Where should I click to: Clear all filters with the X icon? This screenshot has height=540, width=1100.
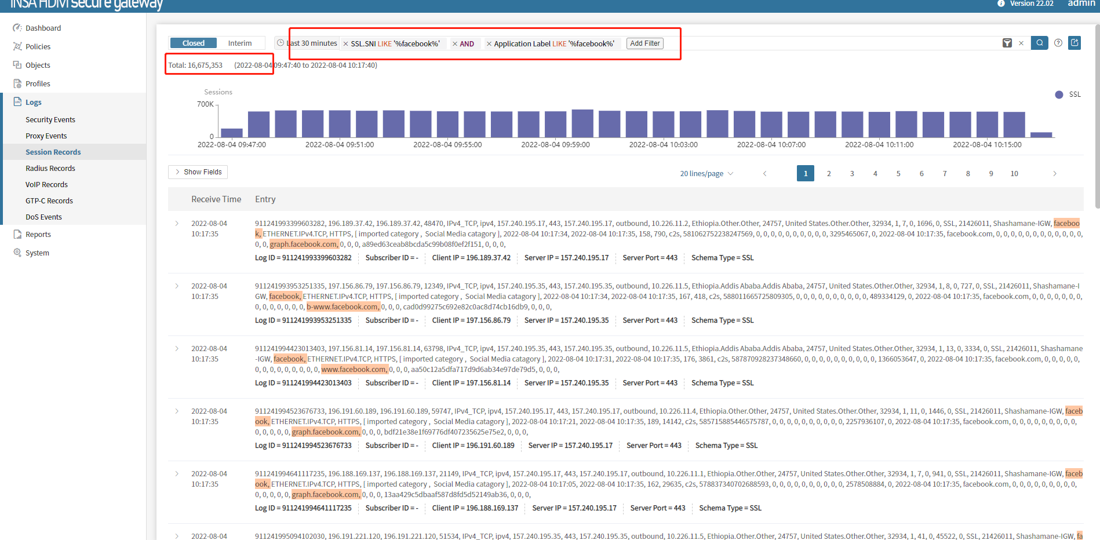pos(1021,43)
